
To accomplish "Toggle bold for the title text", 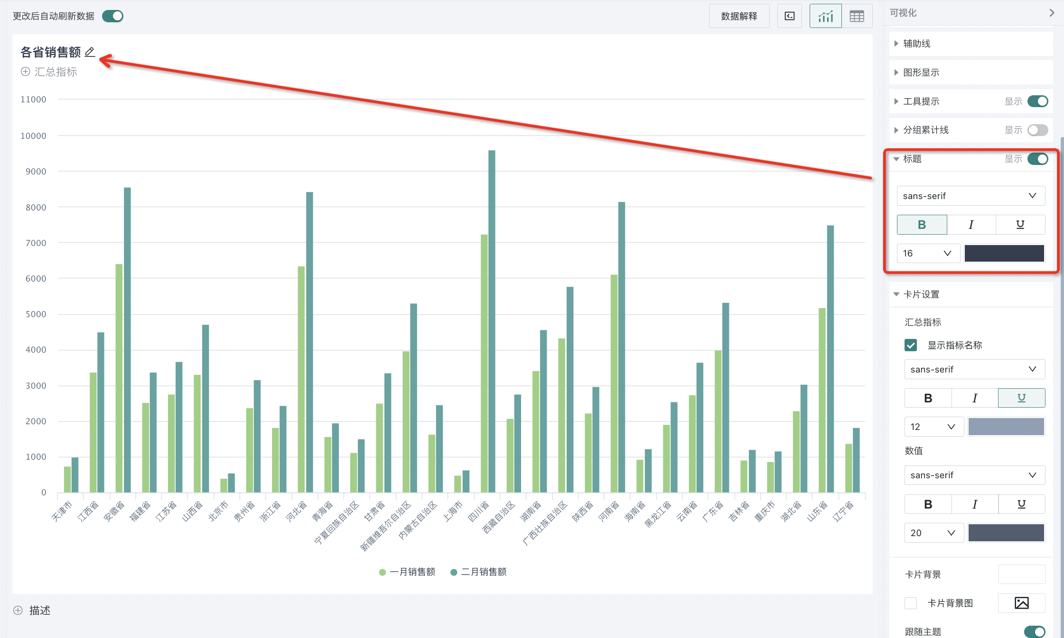I will coord(922,225).
